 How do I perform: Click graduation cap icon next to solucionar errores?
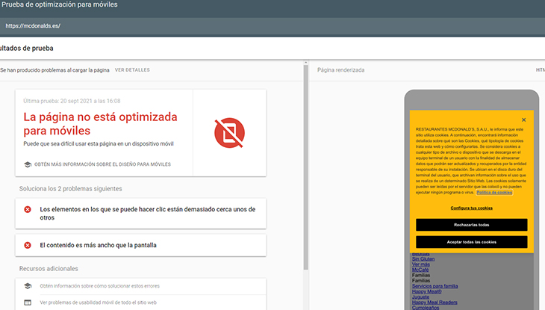28,286
